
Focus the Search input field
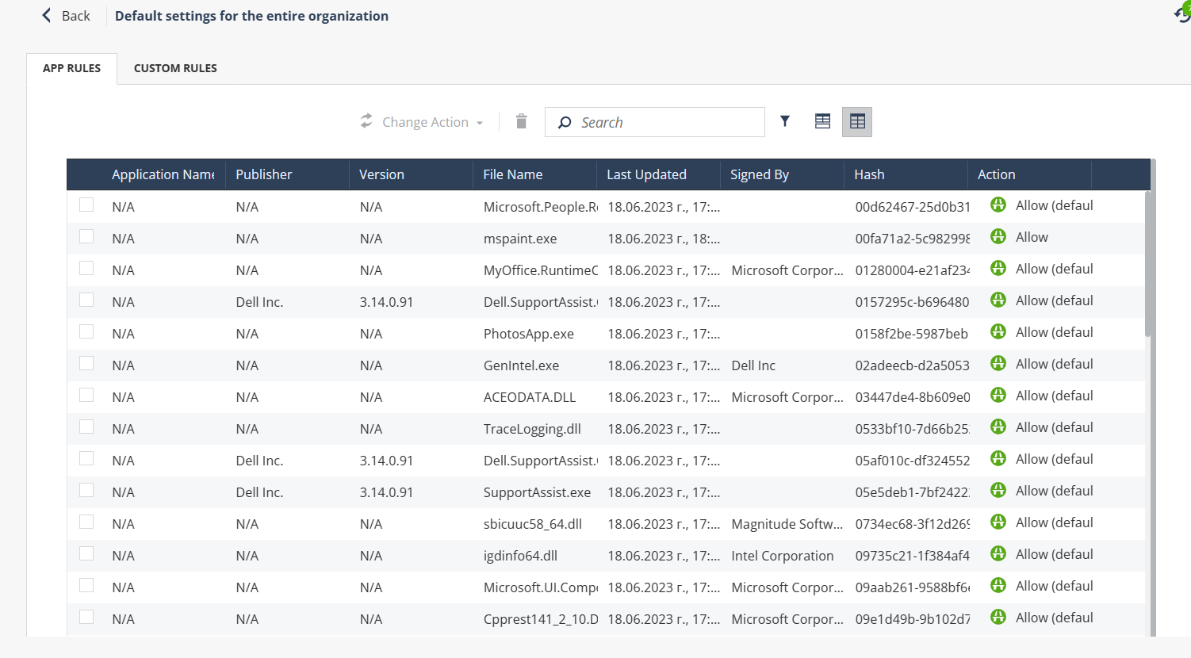655,122
